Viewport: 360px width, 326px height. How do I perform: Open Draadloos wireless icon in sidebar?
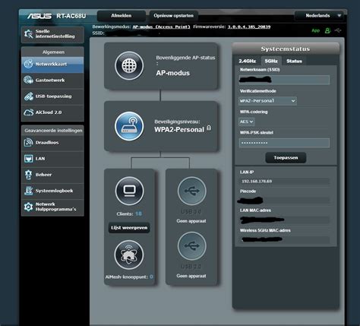[x=28, y=142]
